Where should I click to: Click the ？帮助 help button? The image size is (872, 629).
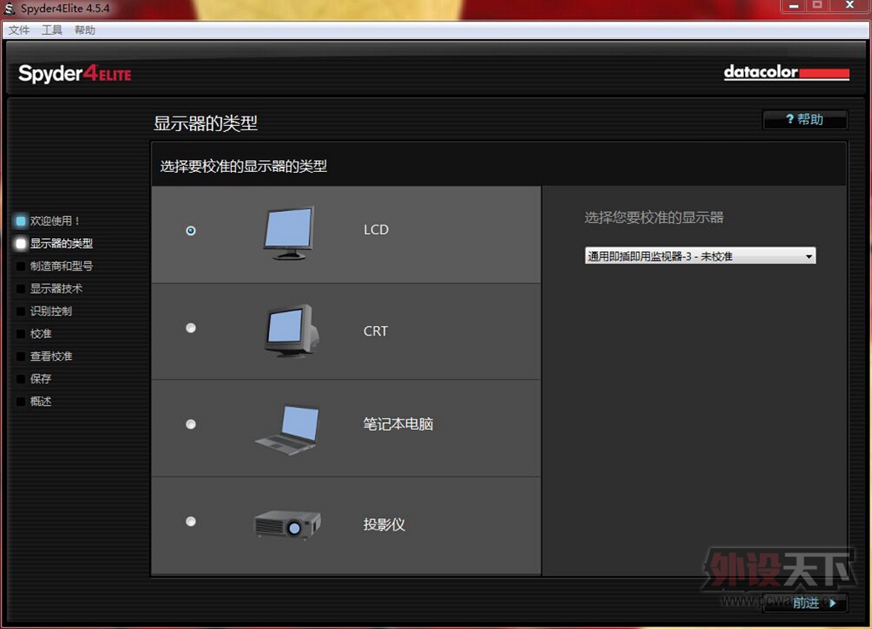click(806, 119)
